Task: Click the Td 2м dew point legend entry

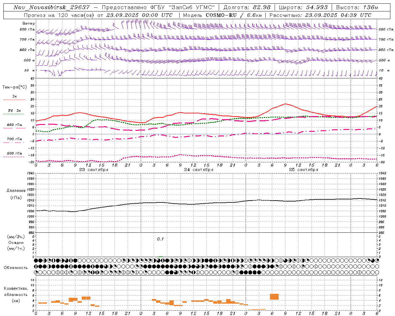Action: [15, 110]
